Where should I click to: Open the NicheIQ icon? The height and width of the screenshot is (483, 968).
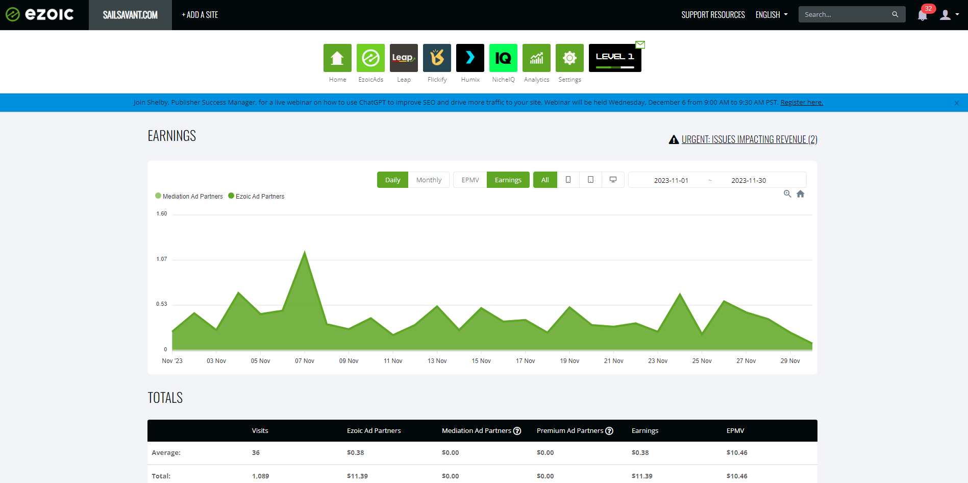click(503, 58)
